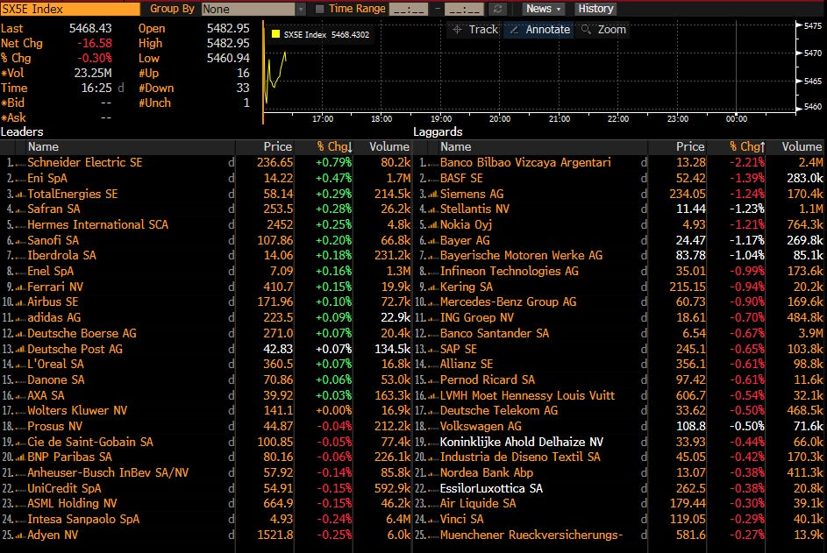The width and height of the screenshot is (827, 553).
Task: Click Anheuser-Busch InBev SA/NV name
Action: pos(108,473)
